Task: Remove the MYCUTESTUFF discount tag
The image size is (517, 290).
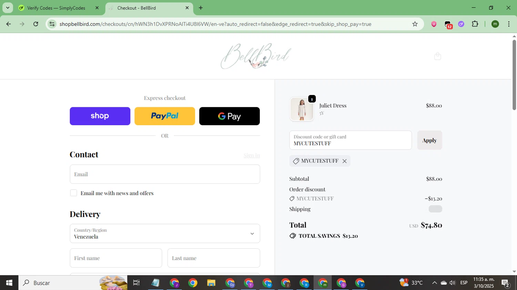Action: [344, 161]
